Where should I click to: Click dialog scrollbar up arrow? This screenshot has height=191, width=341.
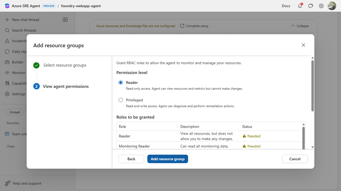click(x=313, y=58)
